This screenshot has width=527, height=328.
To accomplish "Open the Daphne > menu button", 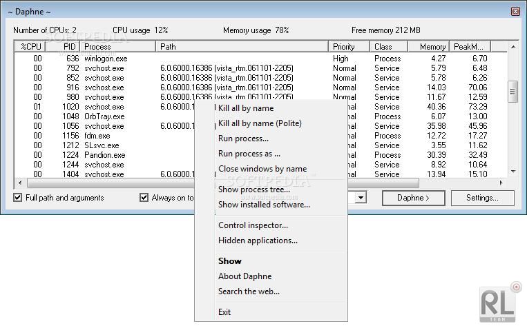I will (414, 198).
